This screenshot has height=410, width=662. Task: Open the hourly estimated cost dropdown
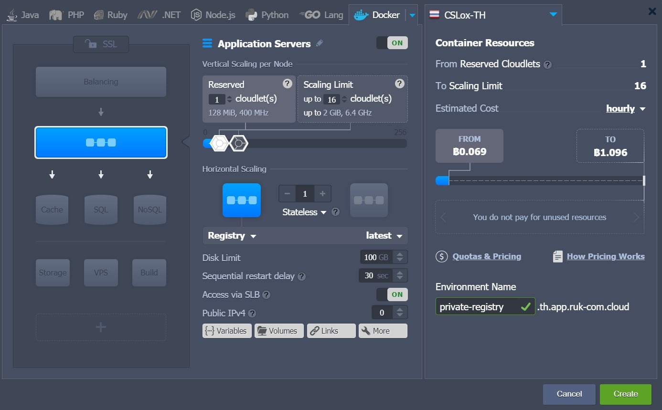click(x=626, y=109)
